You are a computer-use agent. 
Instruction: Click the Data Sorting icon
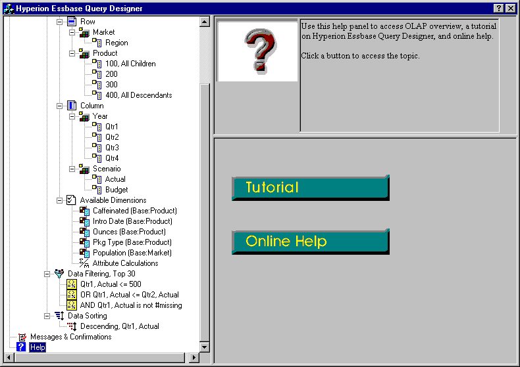(59, 316)
